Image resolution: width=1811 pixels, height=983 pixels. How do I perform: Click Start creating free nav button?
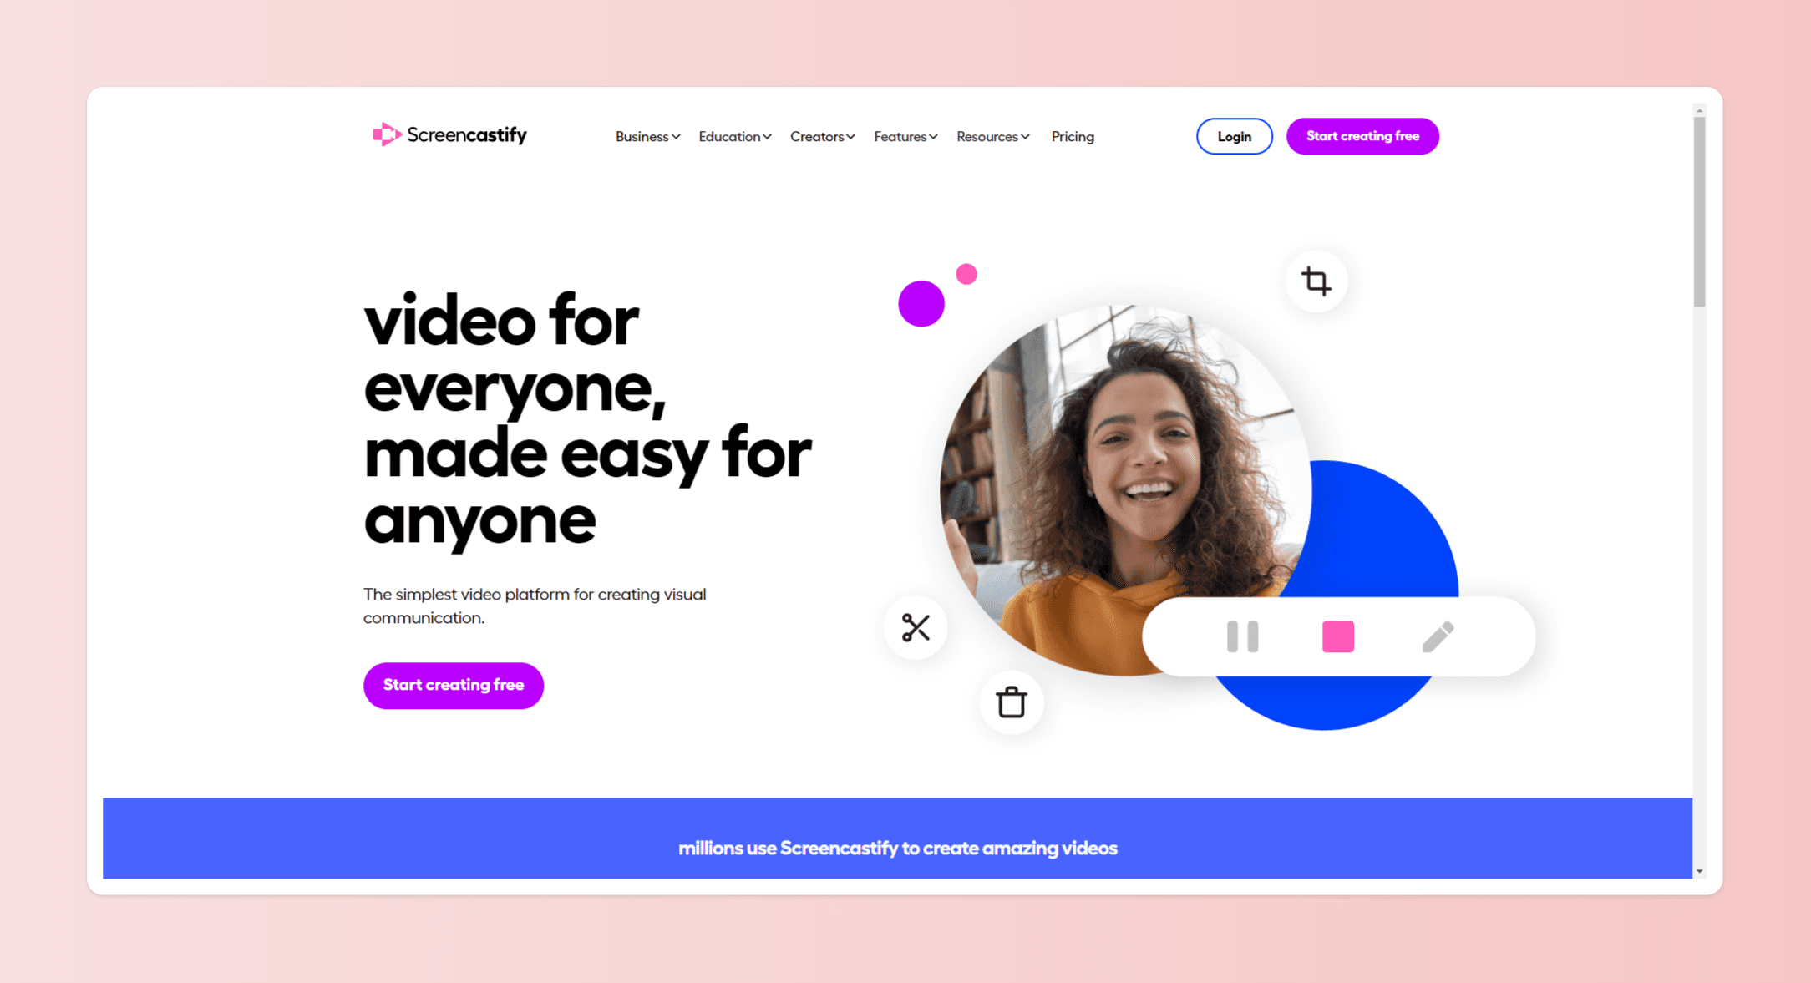[1362, 135]
